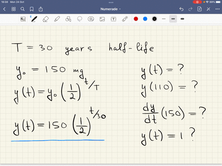Screen dimensions: 222x166
Task: Open the Elements sticker tool
Action: pos(91,19)
